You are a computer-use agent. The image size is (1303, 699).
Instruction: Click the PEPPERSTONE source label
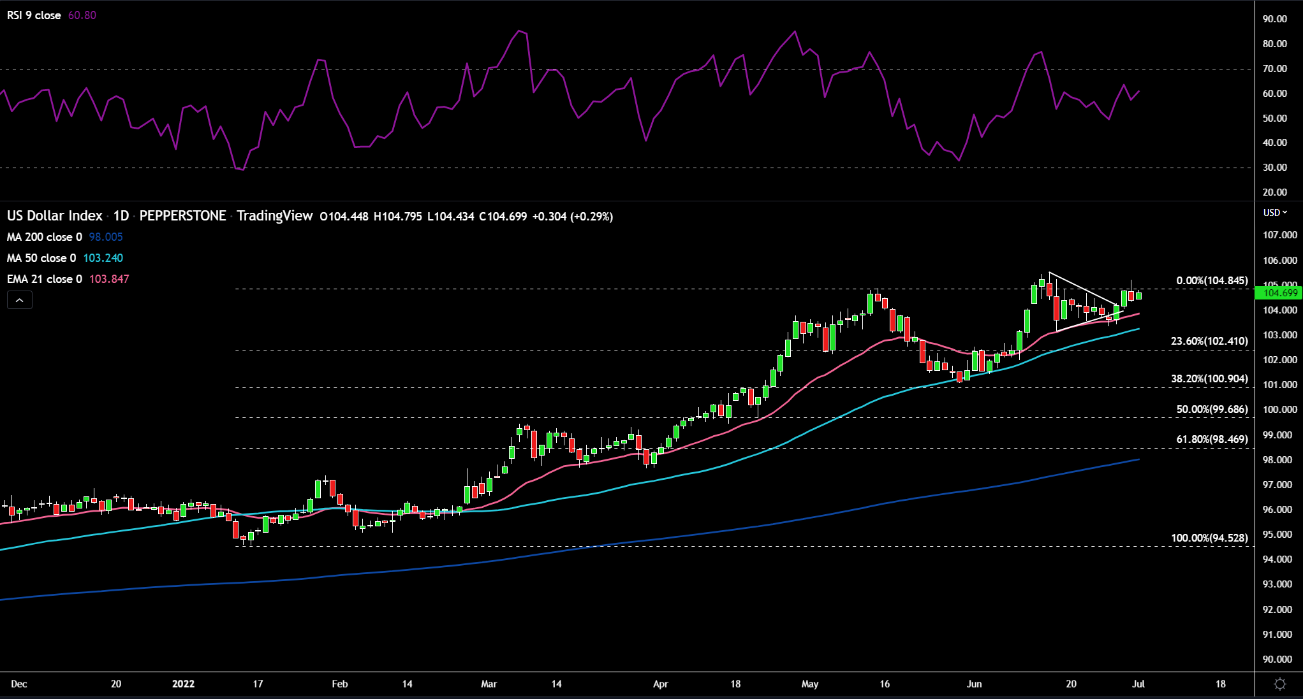[182, 216]
